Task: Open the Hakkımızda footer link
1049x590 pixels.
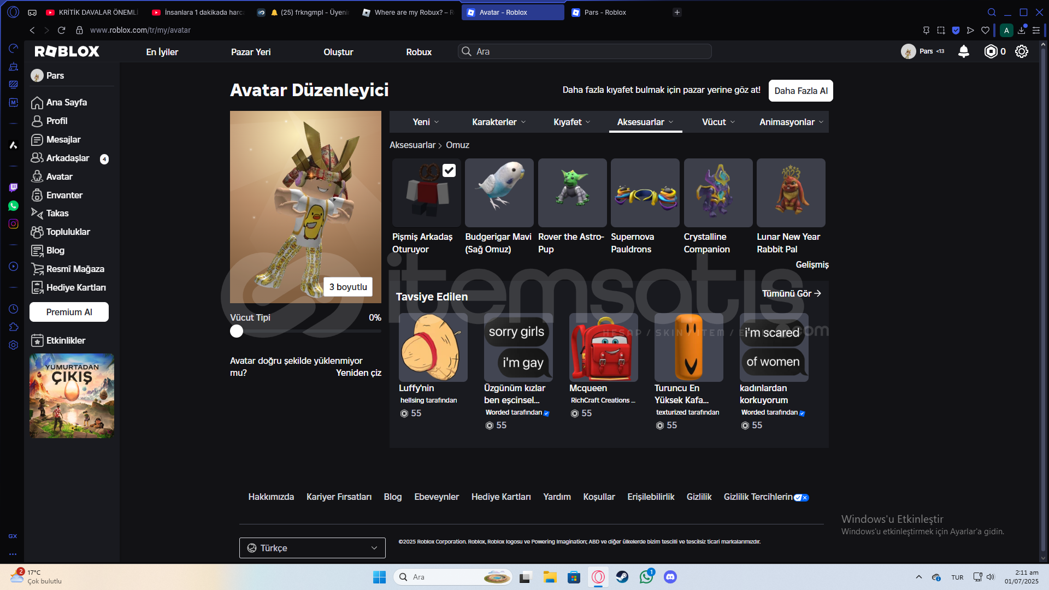Action: click(271, 497)
